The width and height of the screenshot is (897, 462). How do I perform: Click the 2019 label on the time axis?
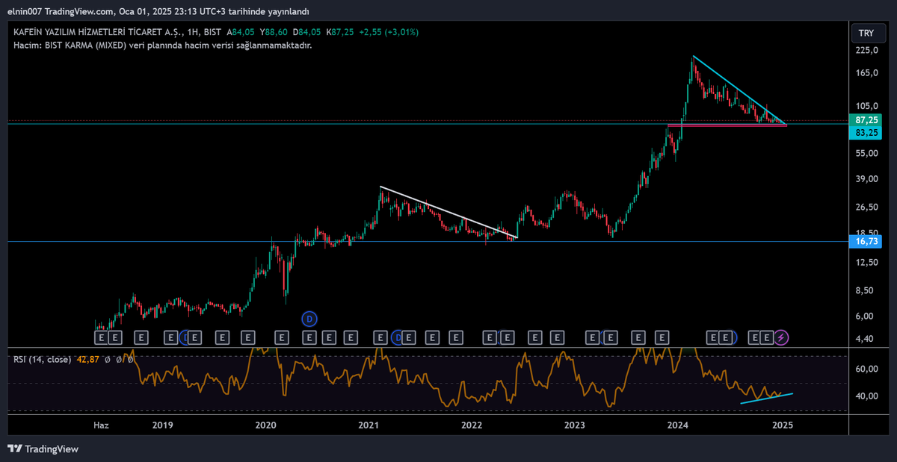[162, 425]
